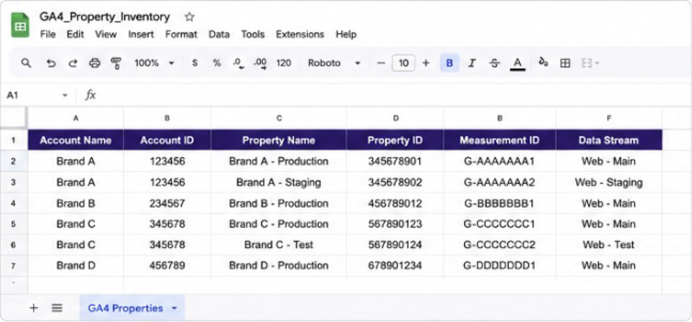
Task: Apply percent format icon
Action: point(217,63)
